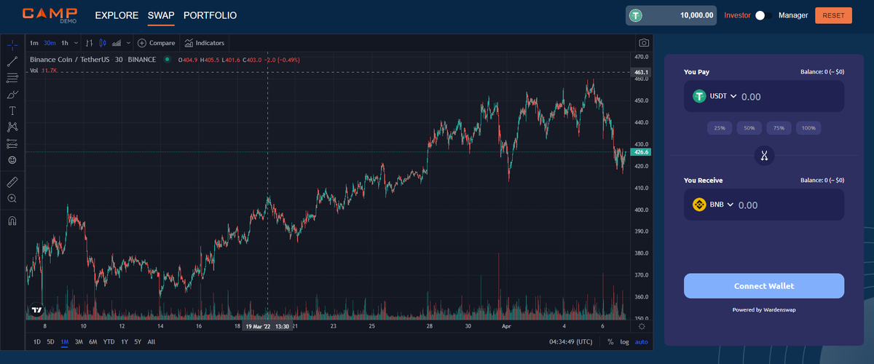Select the text annotation tool
Image resolution: width=874 pixels, height=364 pixels.
[12, 111]
